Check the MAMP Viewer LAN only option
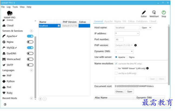 coord(116,68)
